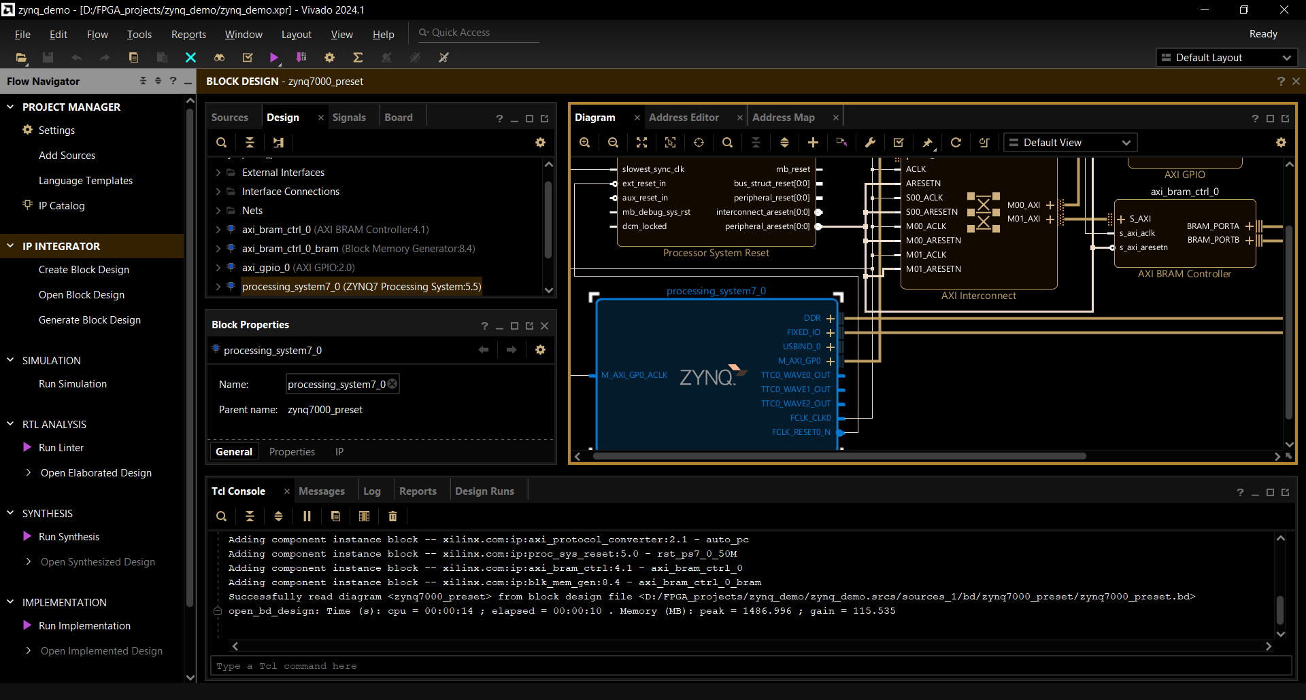
Task: Click the Block Properties previous arrow
Action: click(483, 350)
